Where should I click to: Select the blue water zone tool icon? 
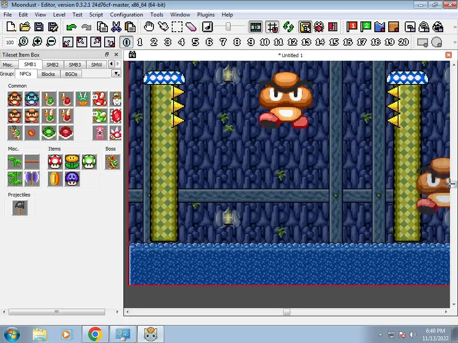coord(379,27)
